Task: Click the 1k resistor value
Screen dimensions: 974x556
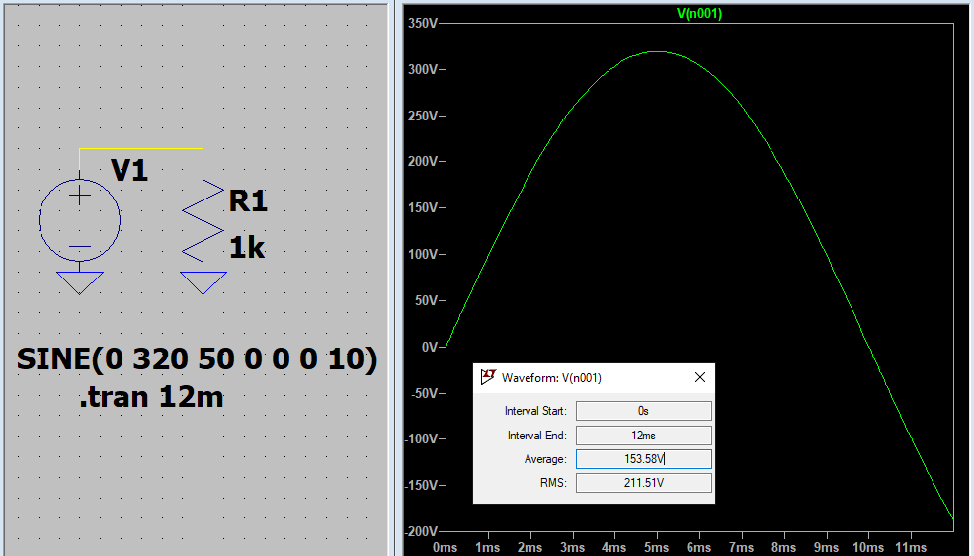Action: tap(247, 248)
